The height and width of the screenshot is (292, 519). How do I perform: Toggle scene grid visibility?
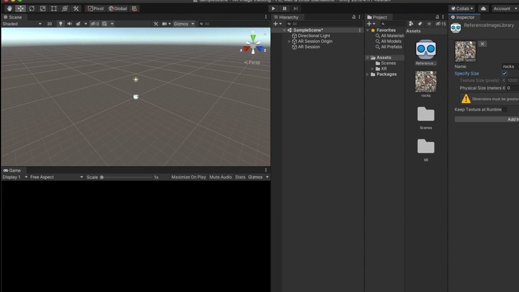pyautogui.click(x=105, y=24)
